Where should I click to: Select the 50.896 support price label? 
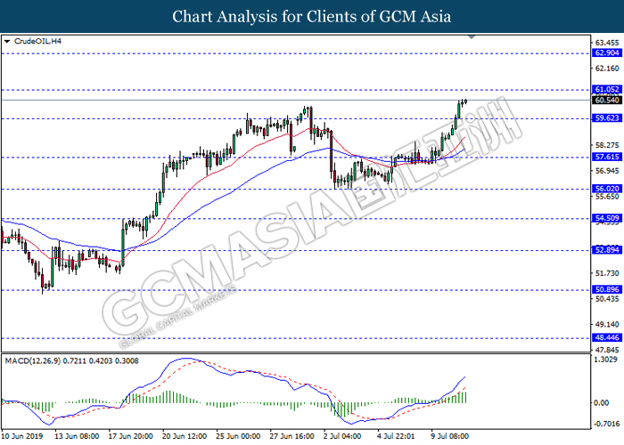coord(605,289)
